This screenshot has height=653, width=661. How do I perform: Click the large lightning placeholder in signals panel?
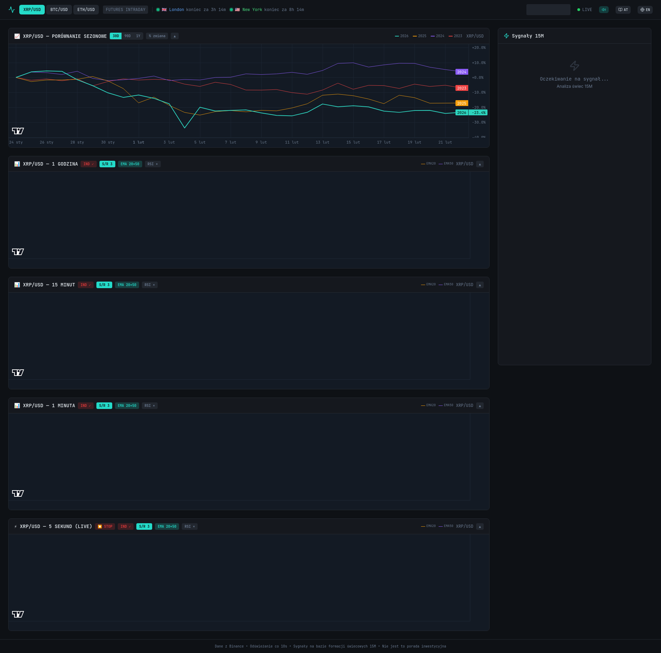click(x=574, y=65)
